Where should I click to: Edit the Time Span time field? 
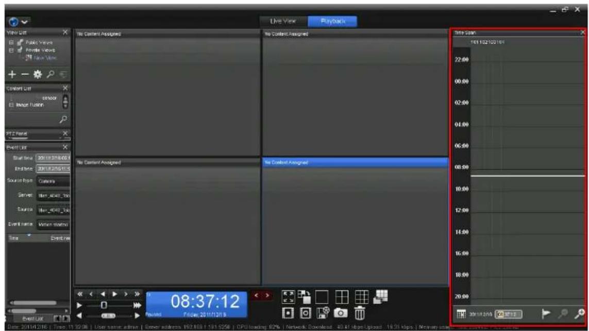point(509,314)
